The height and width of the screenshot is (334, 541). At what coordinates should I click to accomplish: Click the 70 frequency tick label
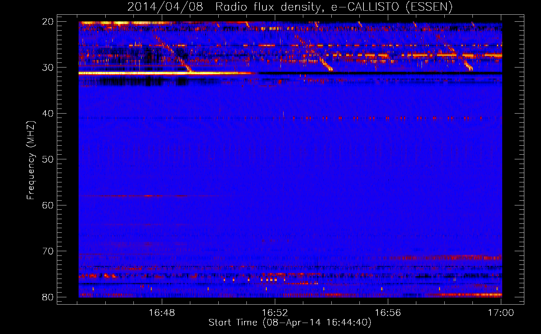(48, 251)
